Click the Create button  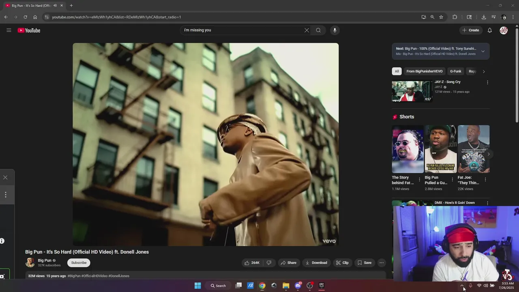point(470,30)
